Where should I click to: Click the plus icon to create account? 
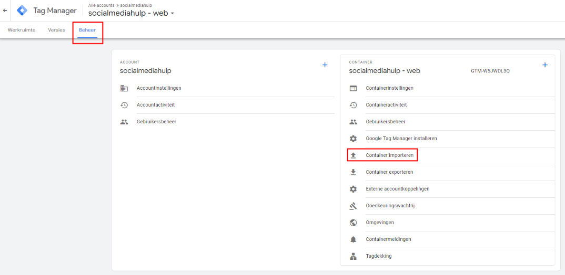pyautogui.click(x=325, y=65)
